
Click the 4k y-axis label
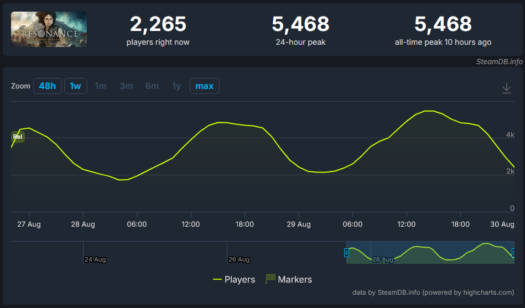[x=510, y=134]
